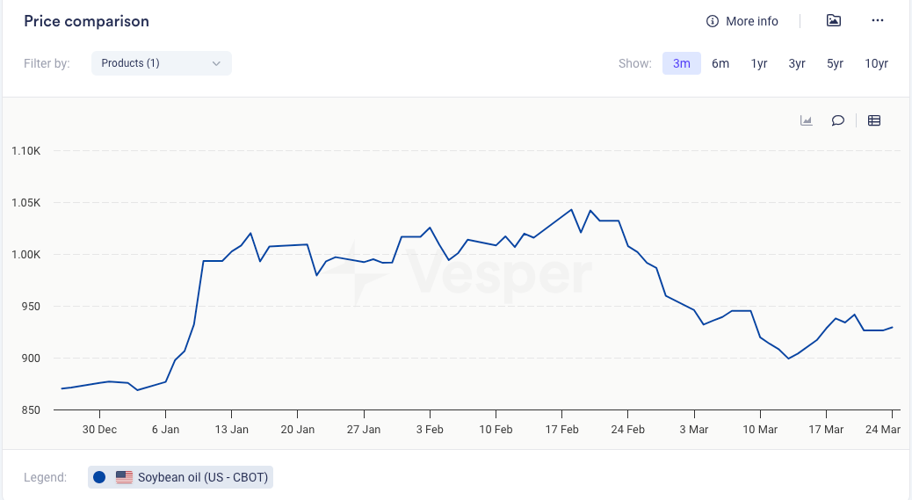
Task: Choose the 5yr time period
Action: click(835, 63)
